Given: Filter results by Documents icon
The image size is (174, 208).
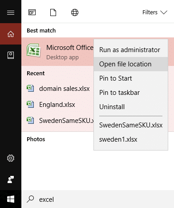Looking at the screenshot, I should (53, 12).
